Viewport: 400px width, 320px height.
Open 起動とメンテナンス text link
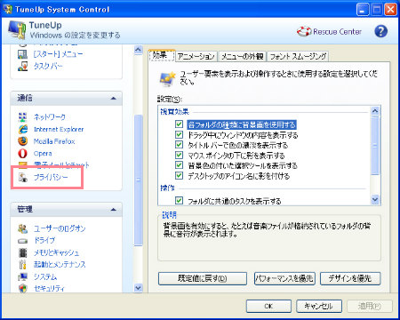tap(60, 264)
